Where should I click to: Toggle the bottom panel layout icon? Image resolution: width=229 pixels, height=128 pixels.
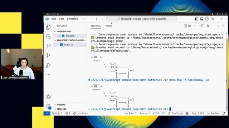point(202,19)
